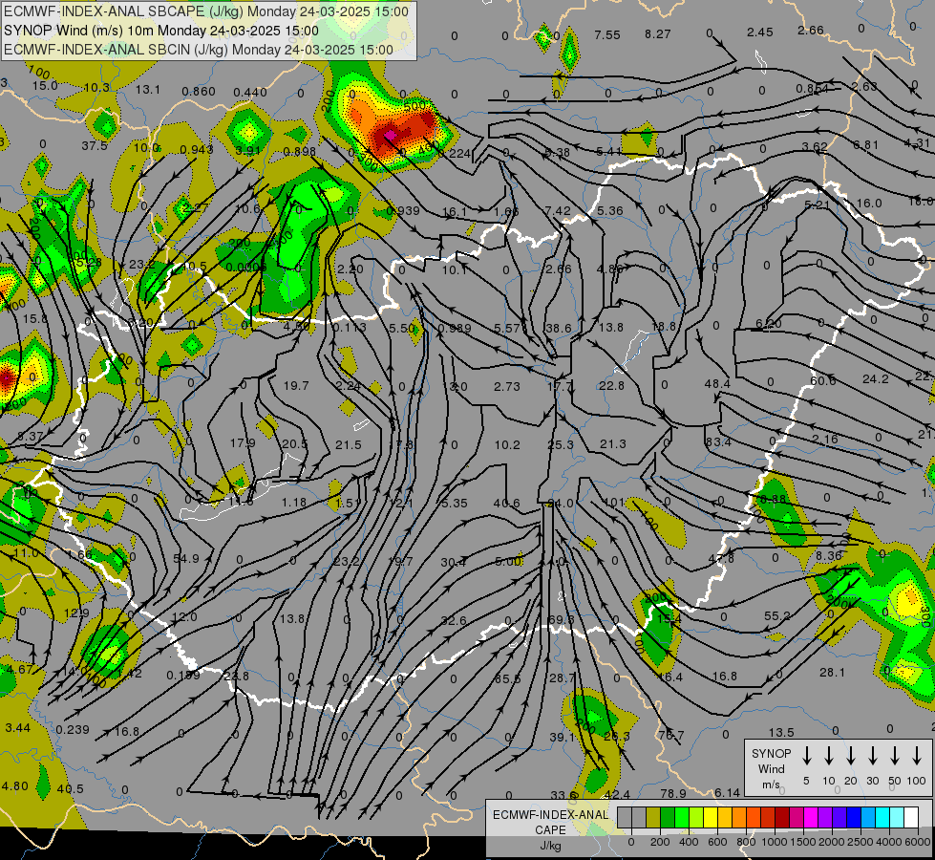Image resolution: width=935 pixels, height=860 pixels.
Task: Click the 1500 tick label in the CAPE legend
Action: tap(802, 842)
